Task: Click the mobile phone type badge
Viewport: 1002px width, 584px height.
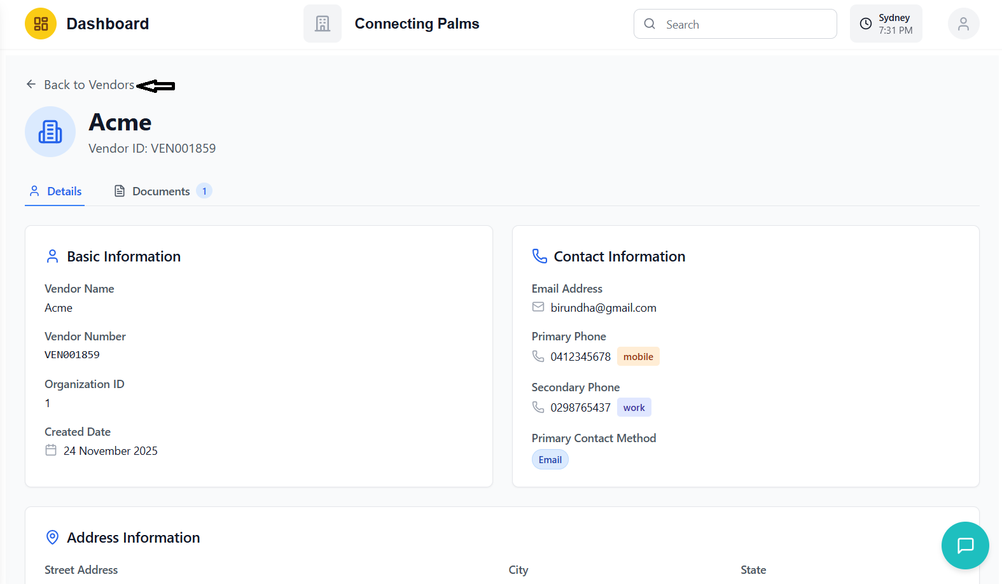Action: click(638, 356)
